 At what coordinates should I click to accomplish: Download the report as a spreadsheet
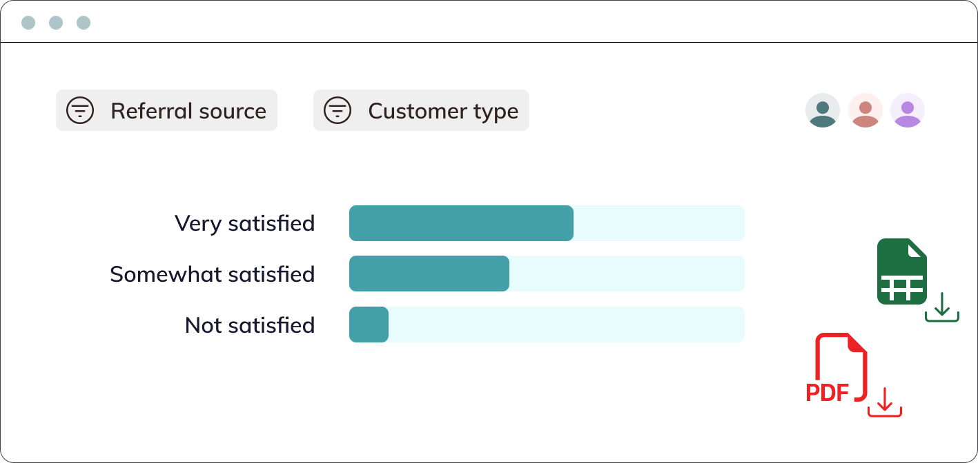pyautogui.click(x=902, y=271)
